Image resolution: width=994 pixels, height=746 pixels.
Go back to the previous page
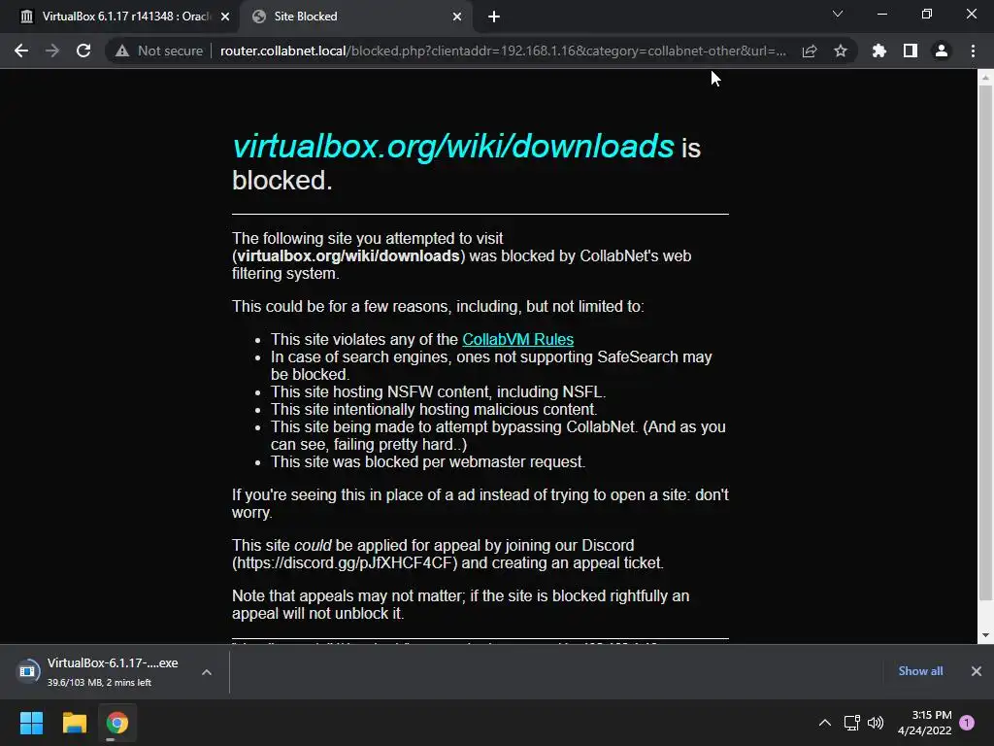pyautogui.click(x=21, y=51)
